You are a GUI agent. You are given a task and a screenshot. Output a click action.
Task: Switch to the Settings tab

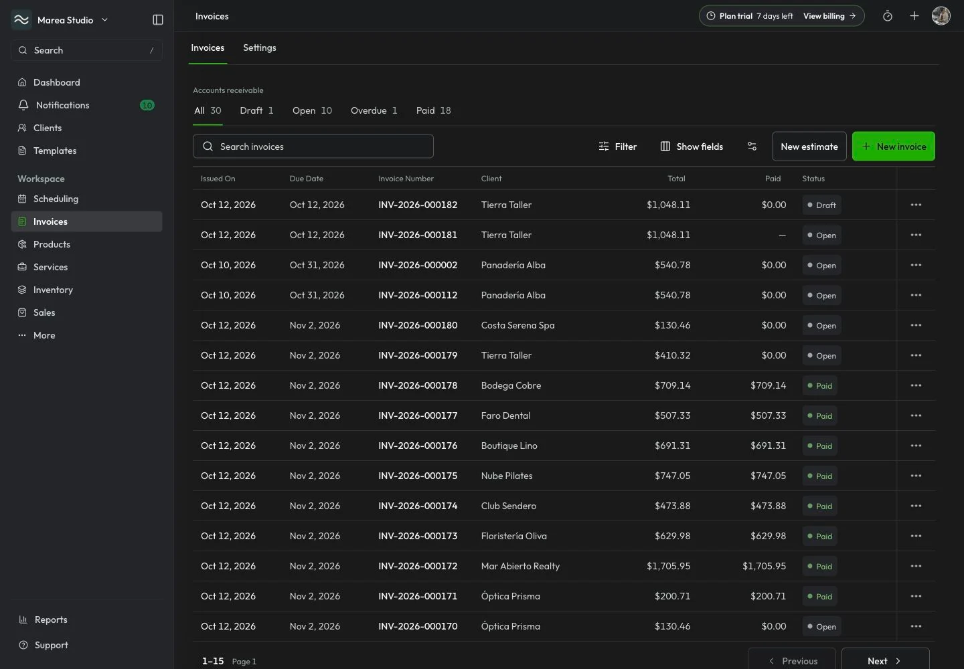pos(260,48)
